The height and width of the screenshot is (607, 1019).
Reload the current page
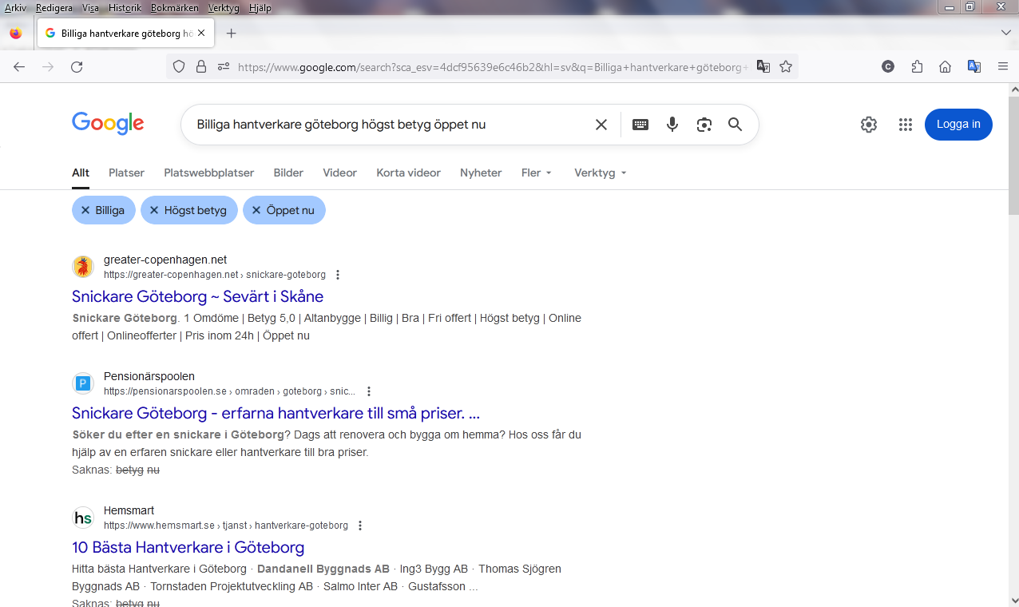pyautogui.click(x=77, y=67)
